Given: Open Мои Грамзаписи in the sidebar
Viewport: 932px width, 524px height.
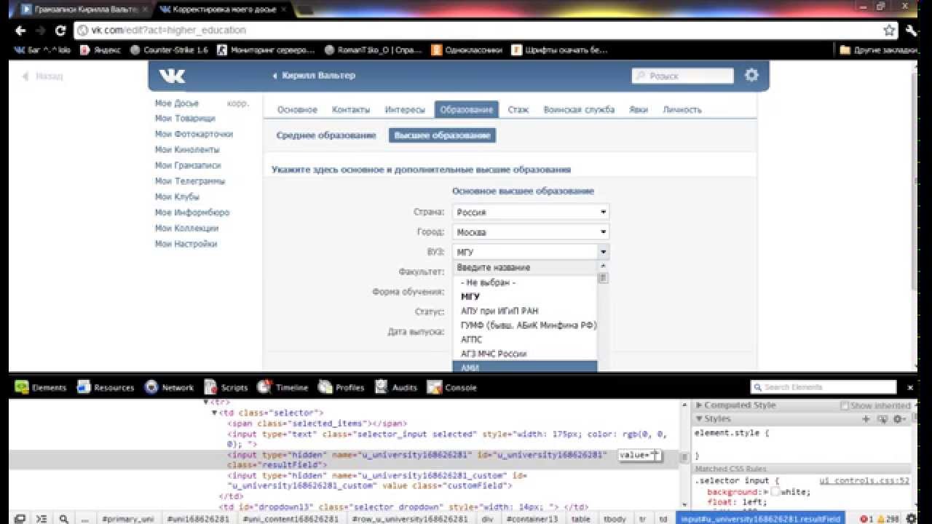Looking at the screenshot, I should tap(188, 165).
